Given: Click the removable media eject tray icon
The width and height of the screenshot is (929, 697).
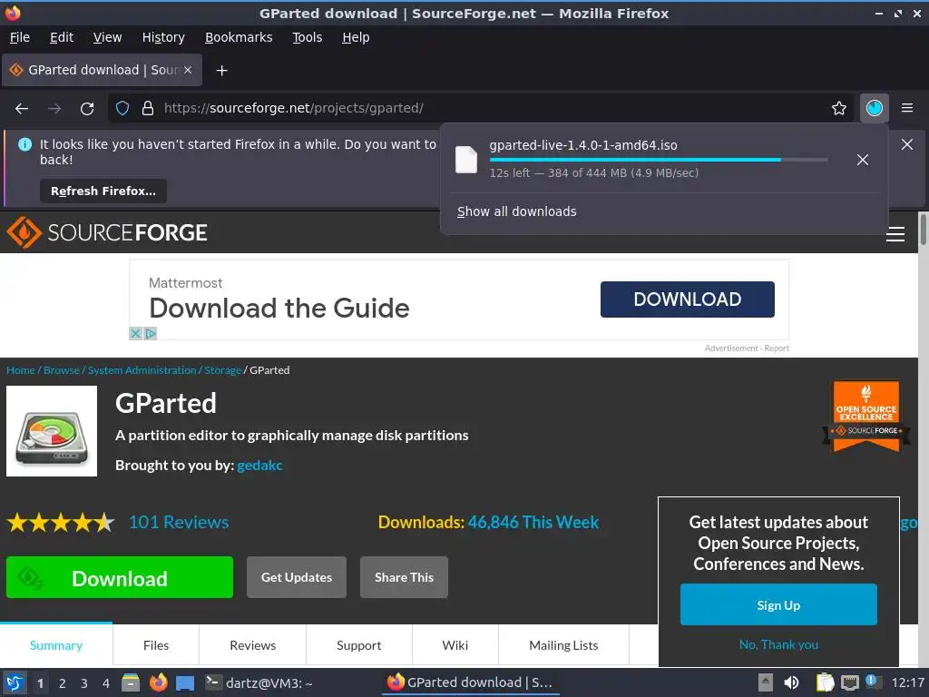Looking at the screenshot, I should pyautogui.click(x=766, y=682).
